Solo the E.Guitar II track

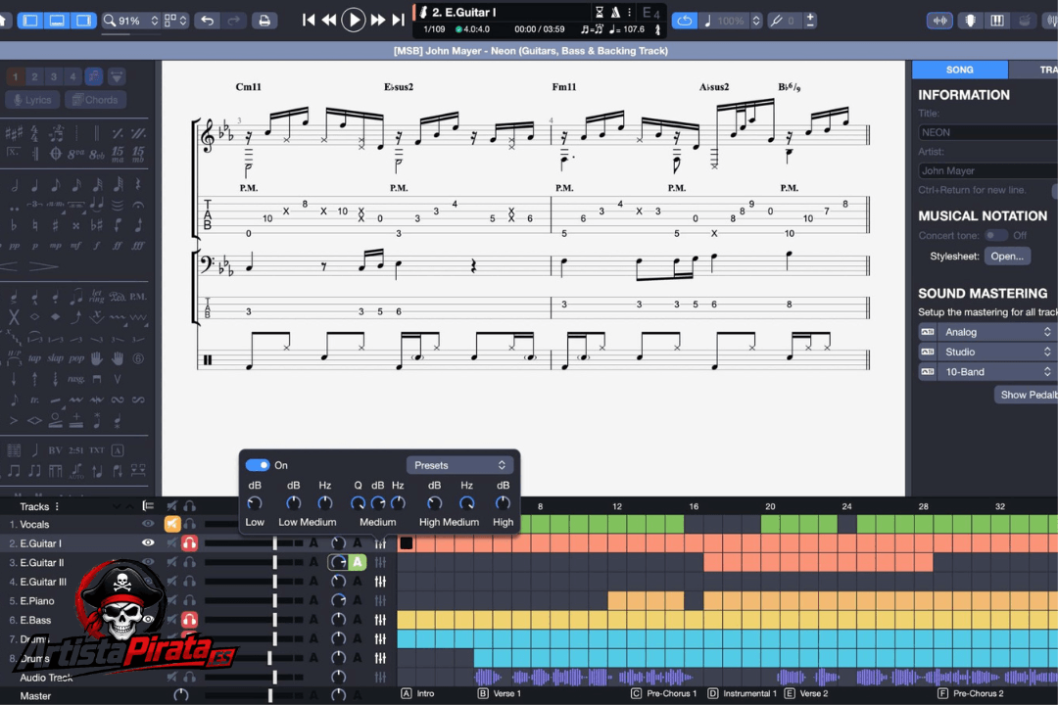pos(190,562)
